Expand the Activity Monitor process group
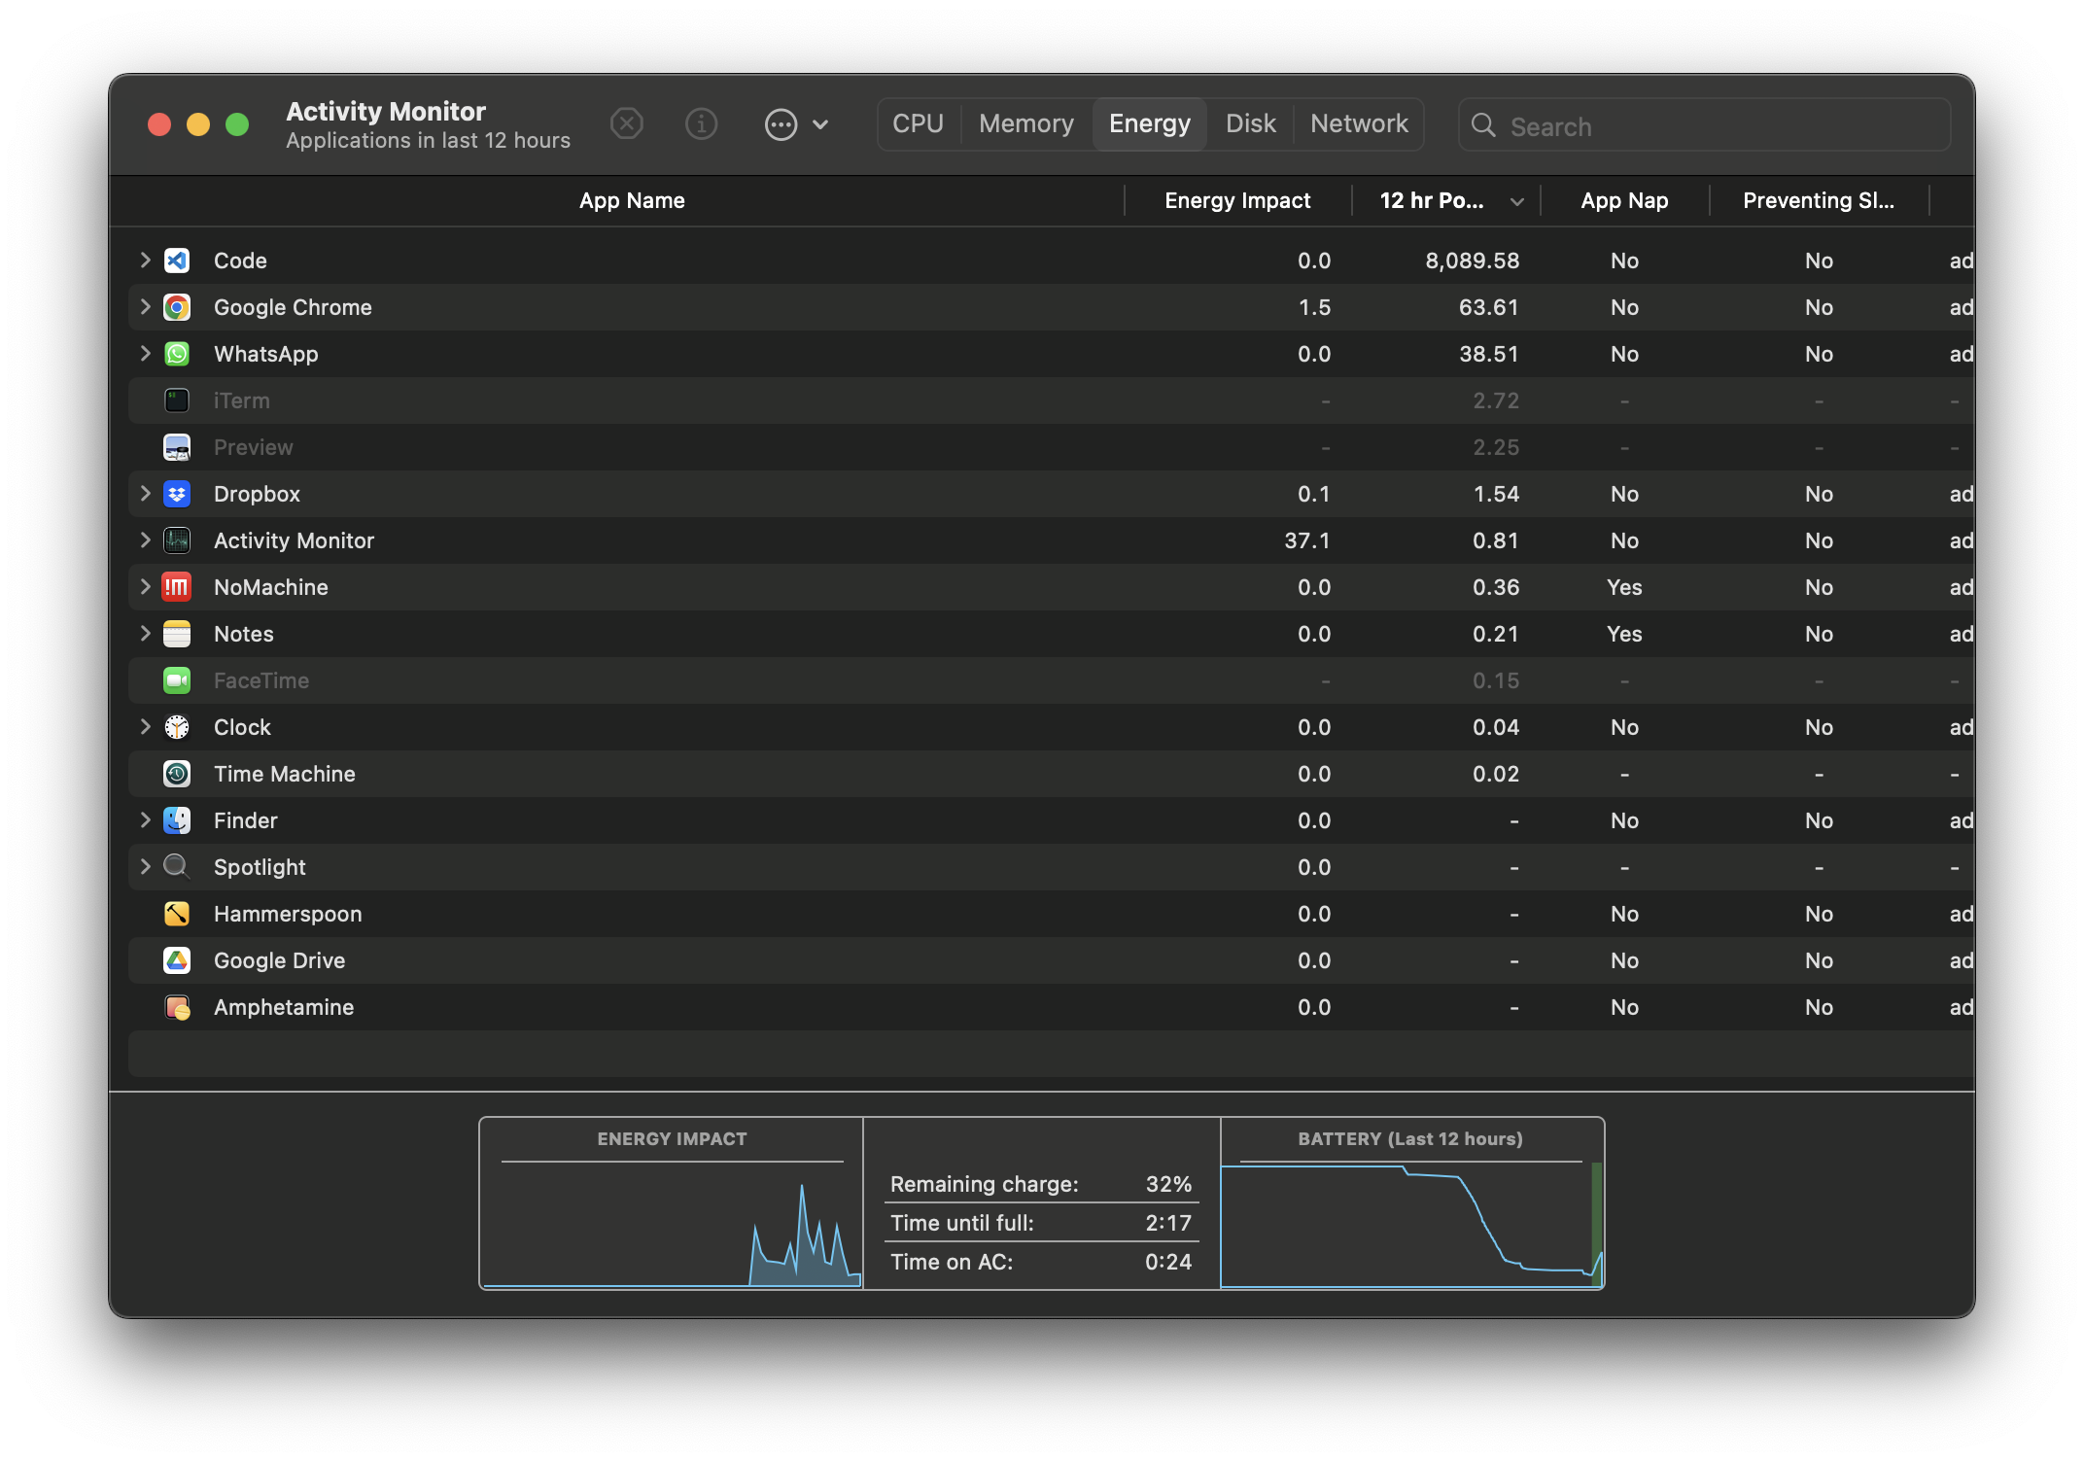This screenshot has height=1462, width=2084. [145, 540]
